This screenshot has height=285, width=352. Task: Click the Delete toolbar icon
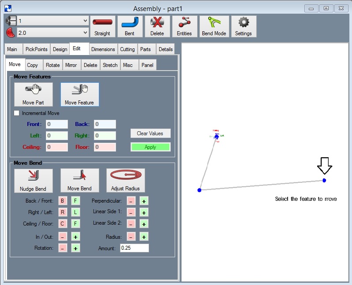157,26
